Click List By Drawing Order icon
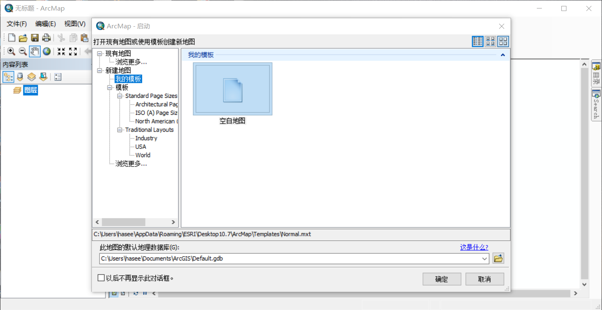This screenshot has width=602, height=310. pyautogui.click(x=8, y=77)
